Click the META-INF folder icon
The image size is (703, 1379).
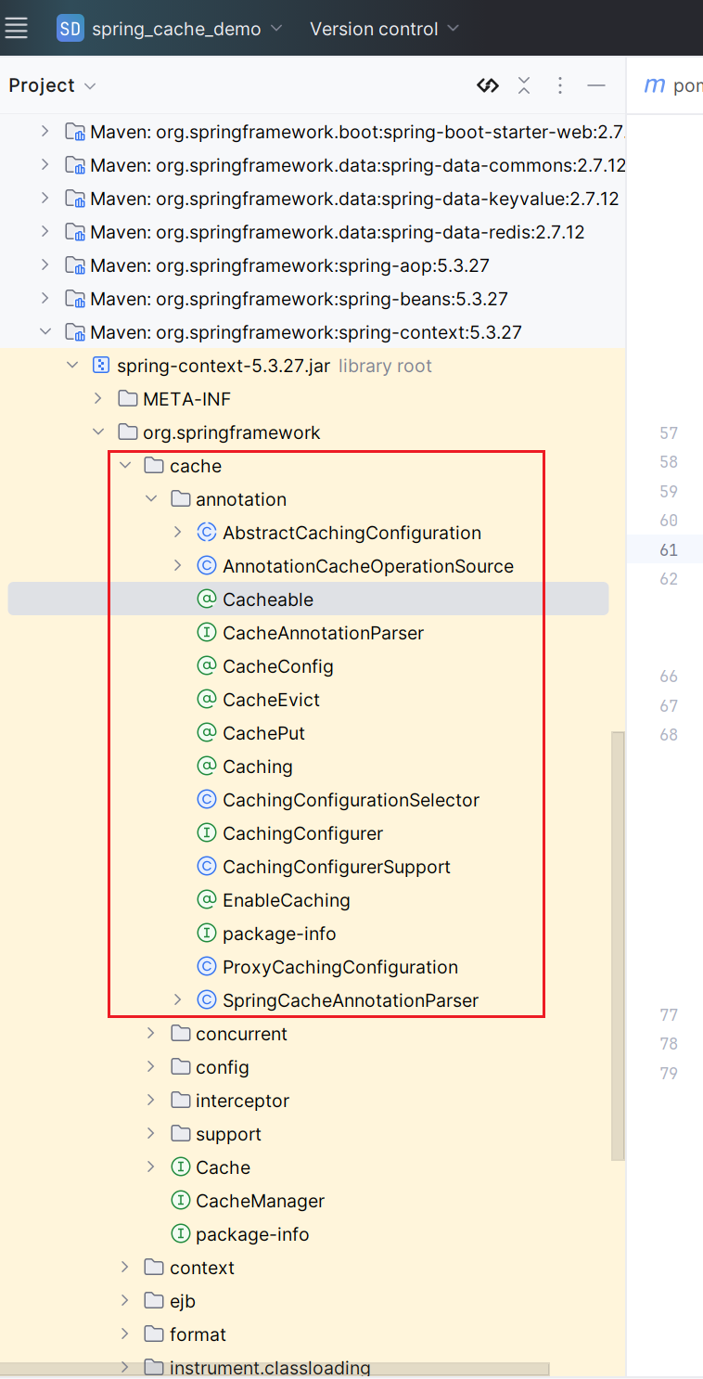click(x=128, y=399)
